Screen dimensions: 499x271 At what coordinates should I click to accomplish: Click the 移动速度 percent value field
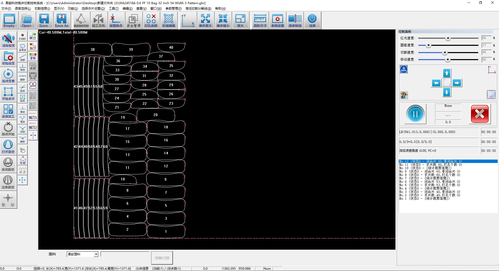[486, 60]
